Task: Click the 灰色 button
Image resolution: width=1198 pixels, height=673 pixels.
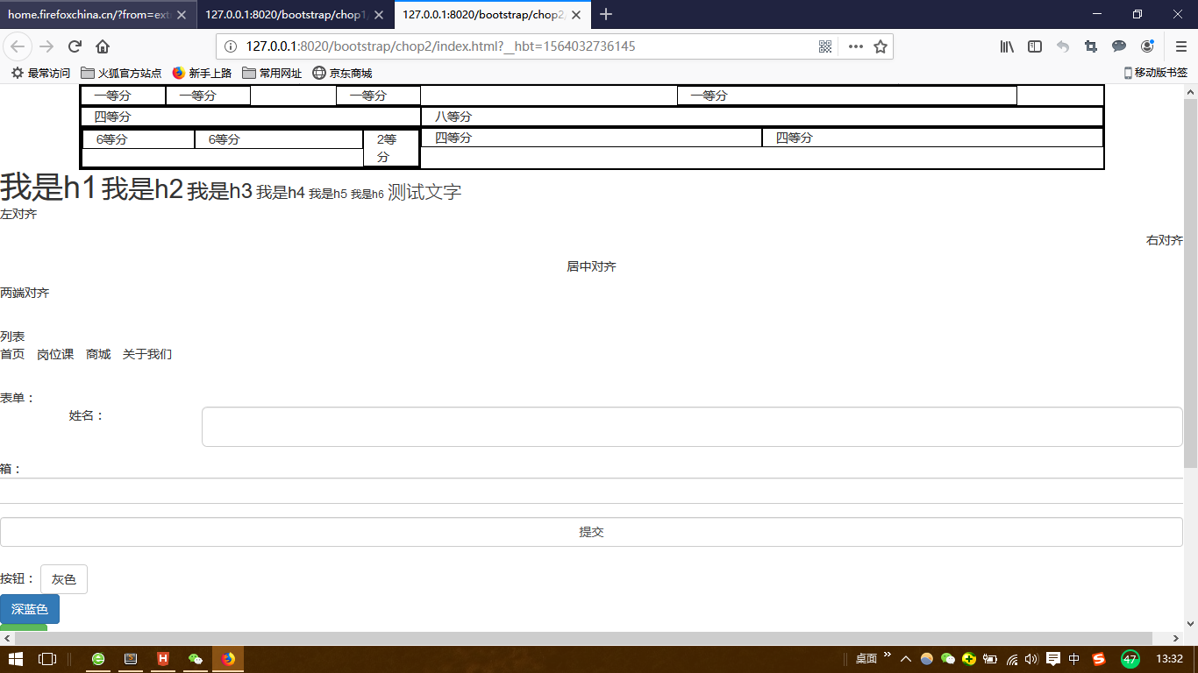Action: click(x=64, y=579)
